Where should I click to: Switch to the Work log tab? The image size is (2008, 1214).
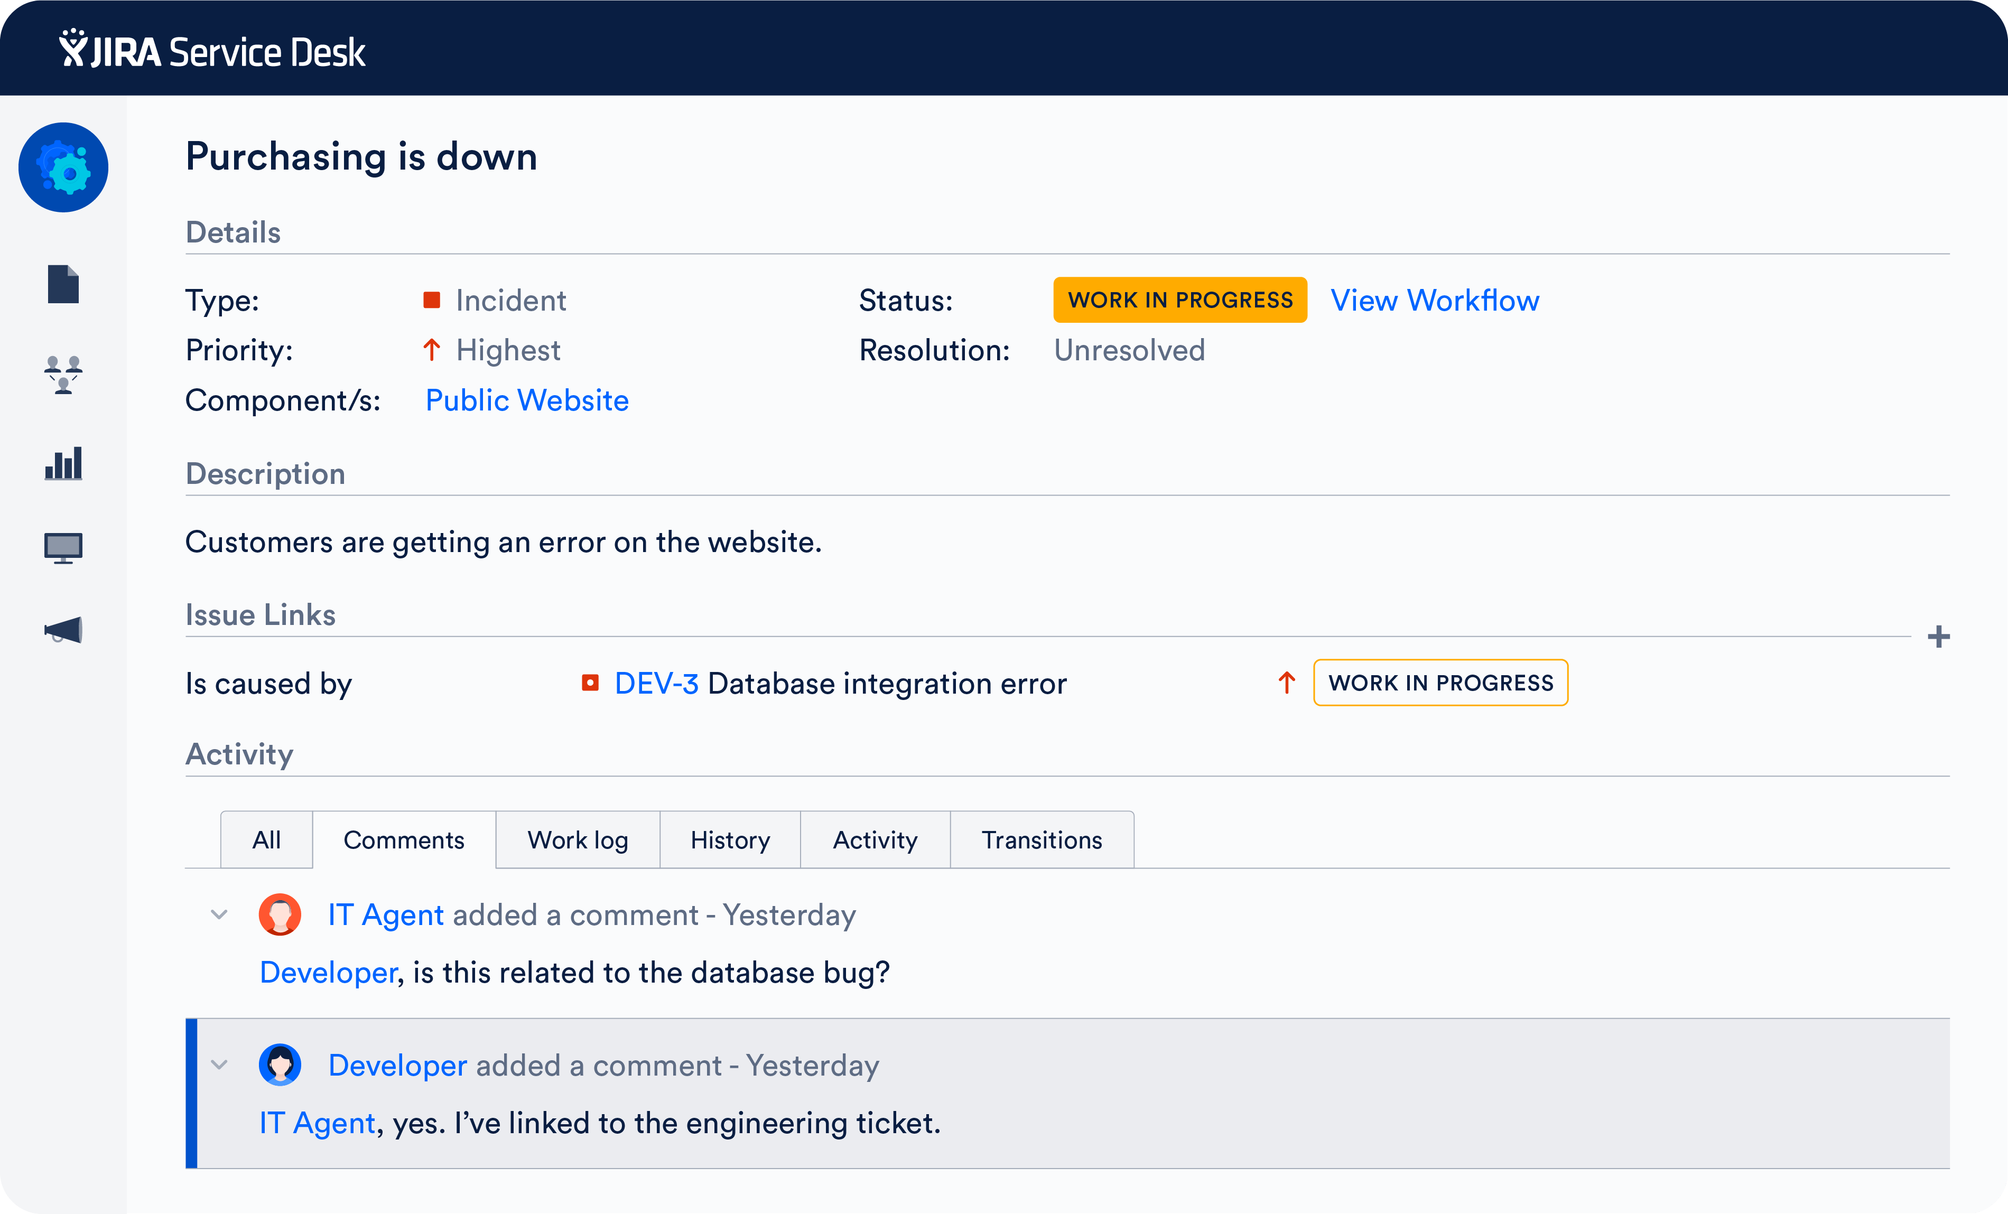pyautogui.click(x=577, y=840)
